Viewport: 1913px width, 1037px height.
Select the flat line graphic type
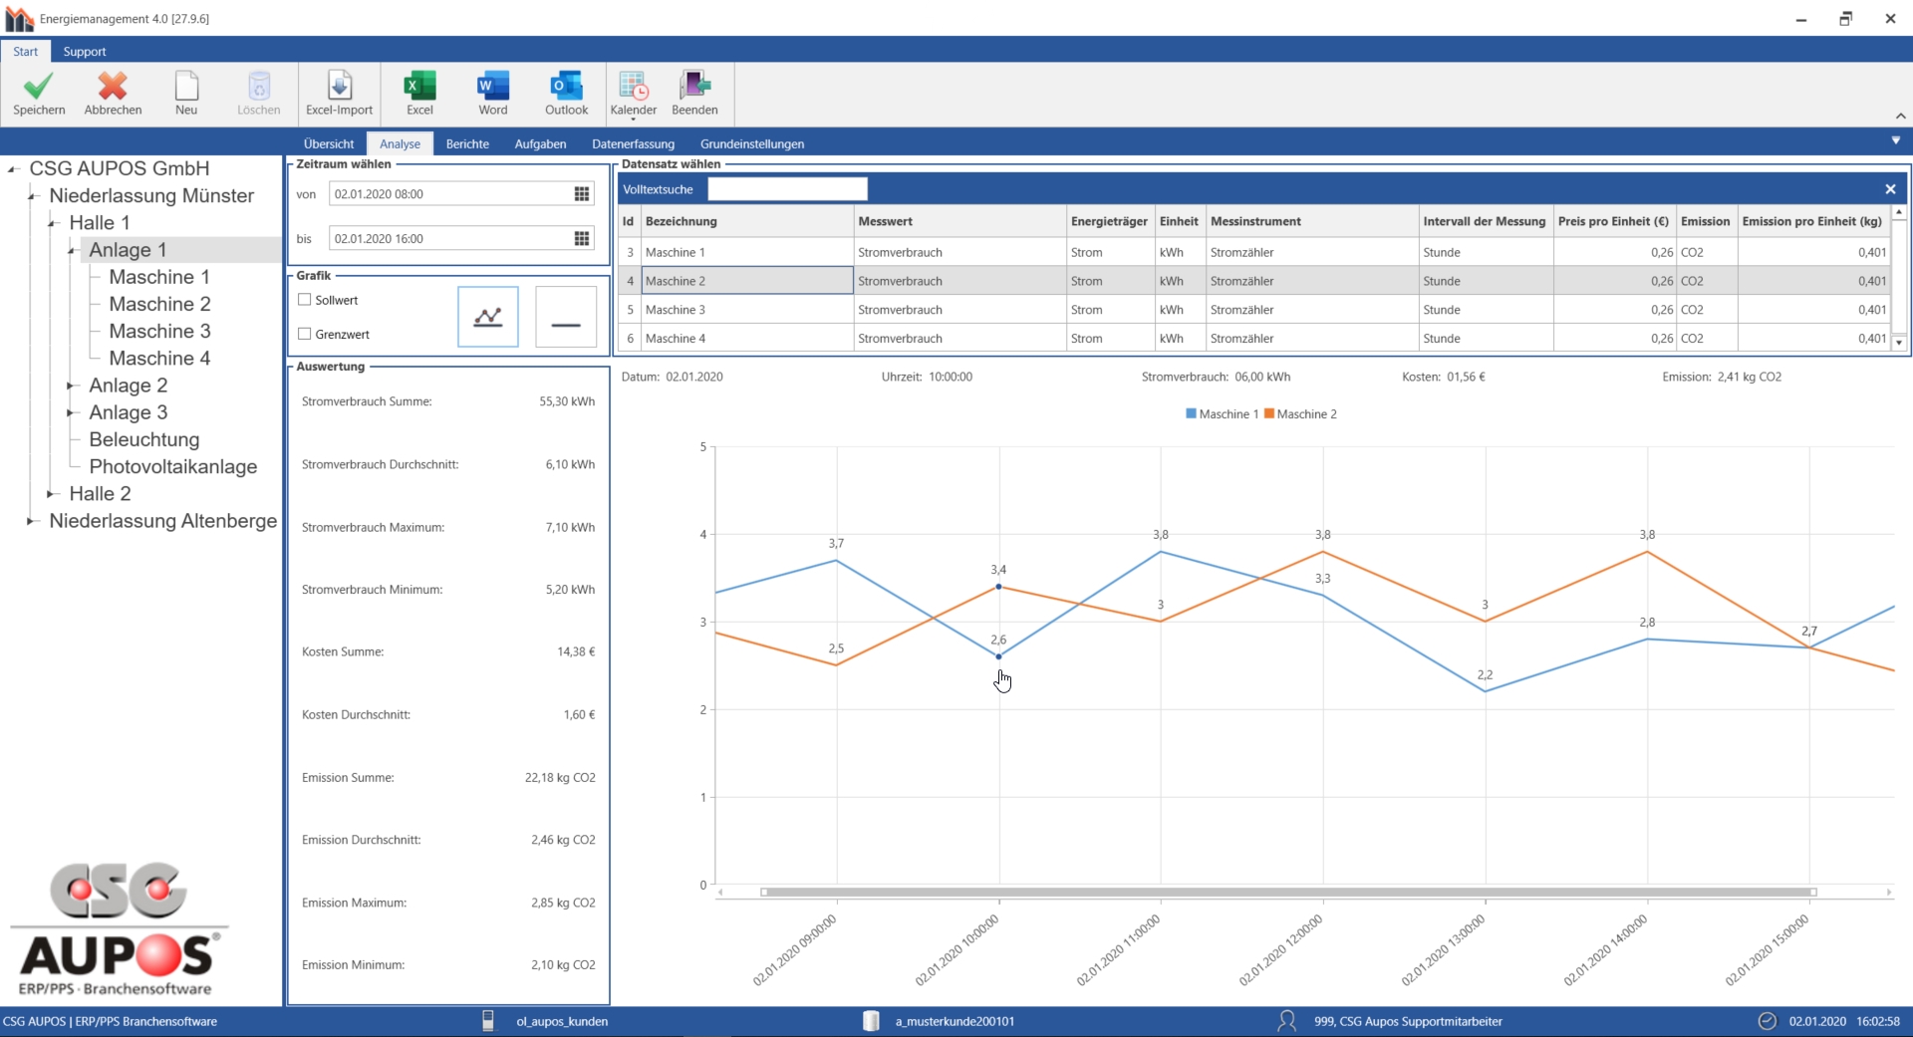[566, 317]
